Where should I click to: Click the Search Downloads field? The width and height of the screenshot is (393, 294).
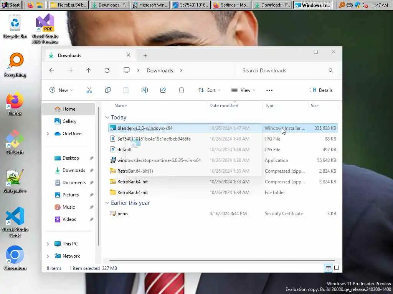tap(287, 70)
